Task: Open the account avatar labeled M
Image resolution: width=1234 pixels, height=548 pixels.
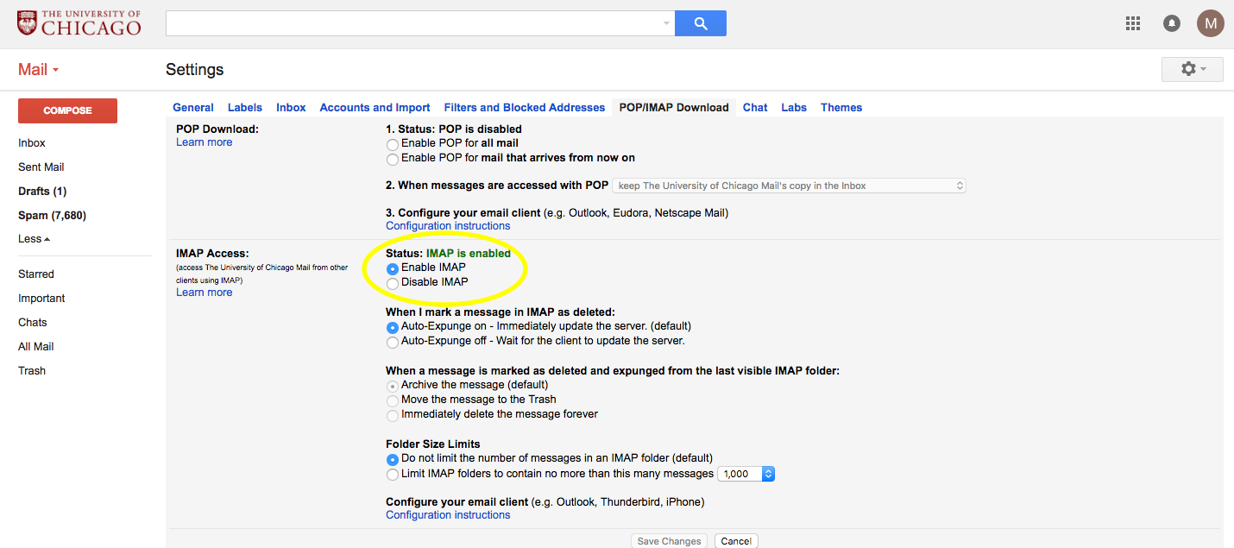Action: [x=1211, y=23]
